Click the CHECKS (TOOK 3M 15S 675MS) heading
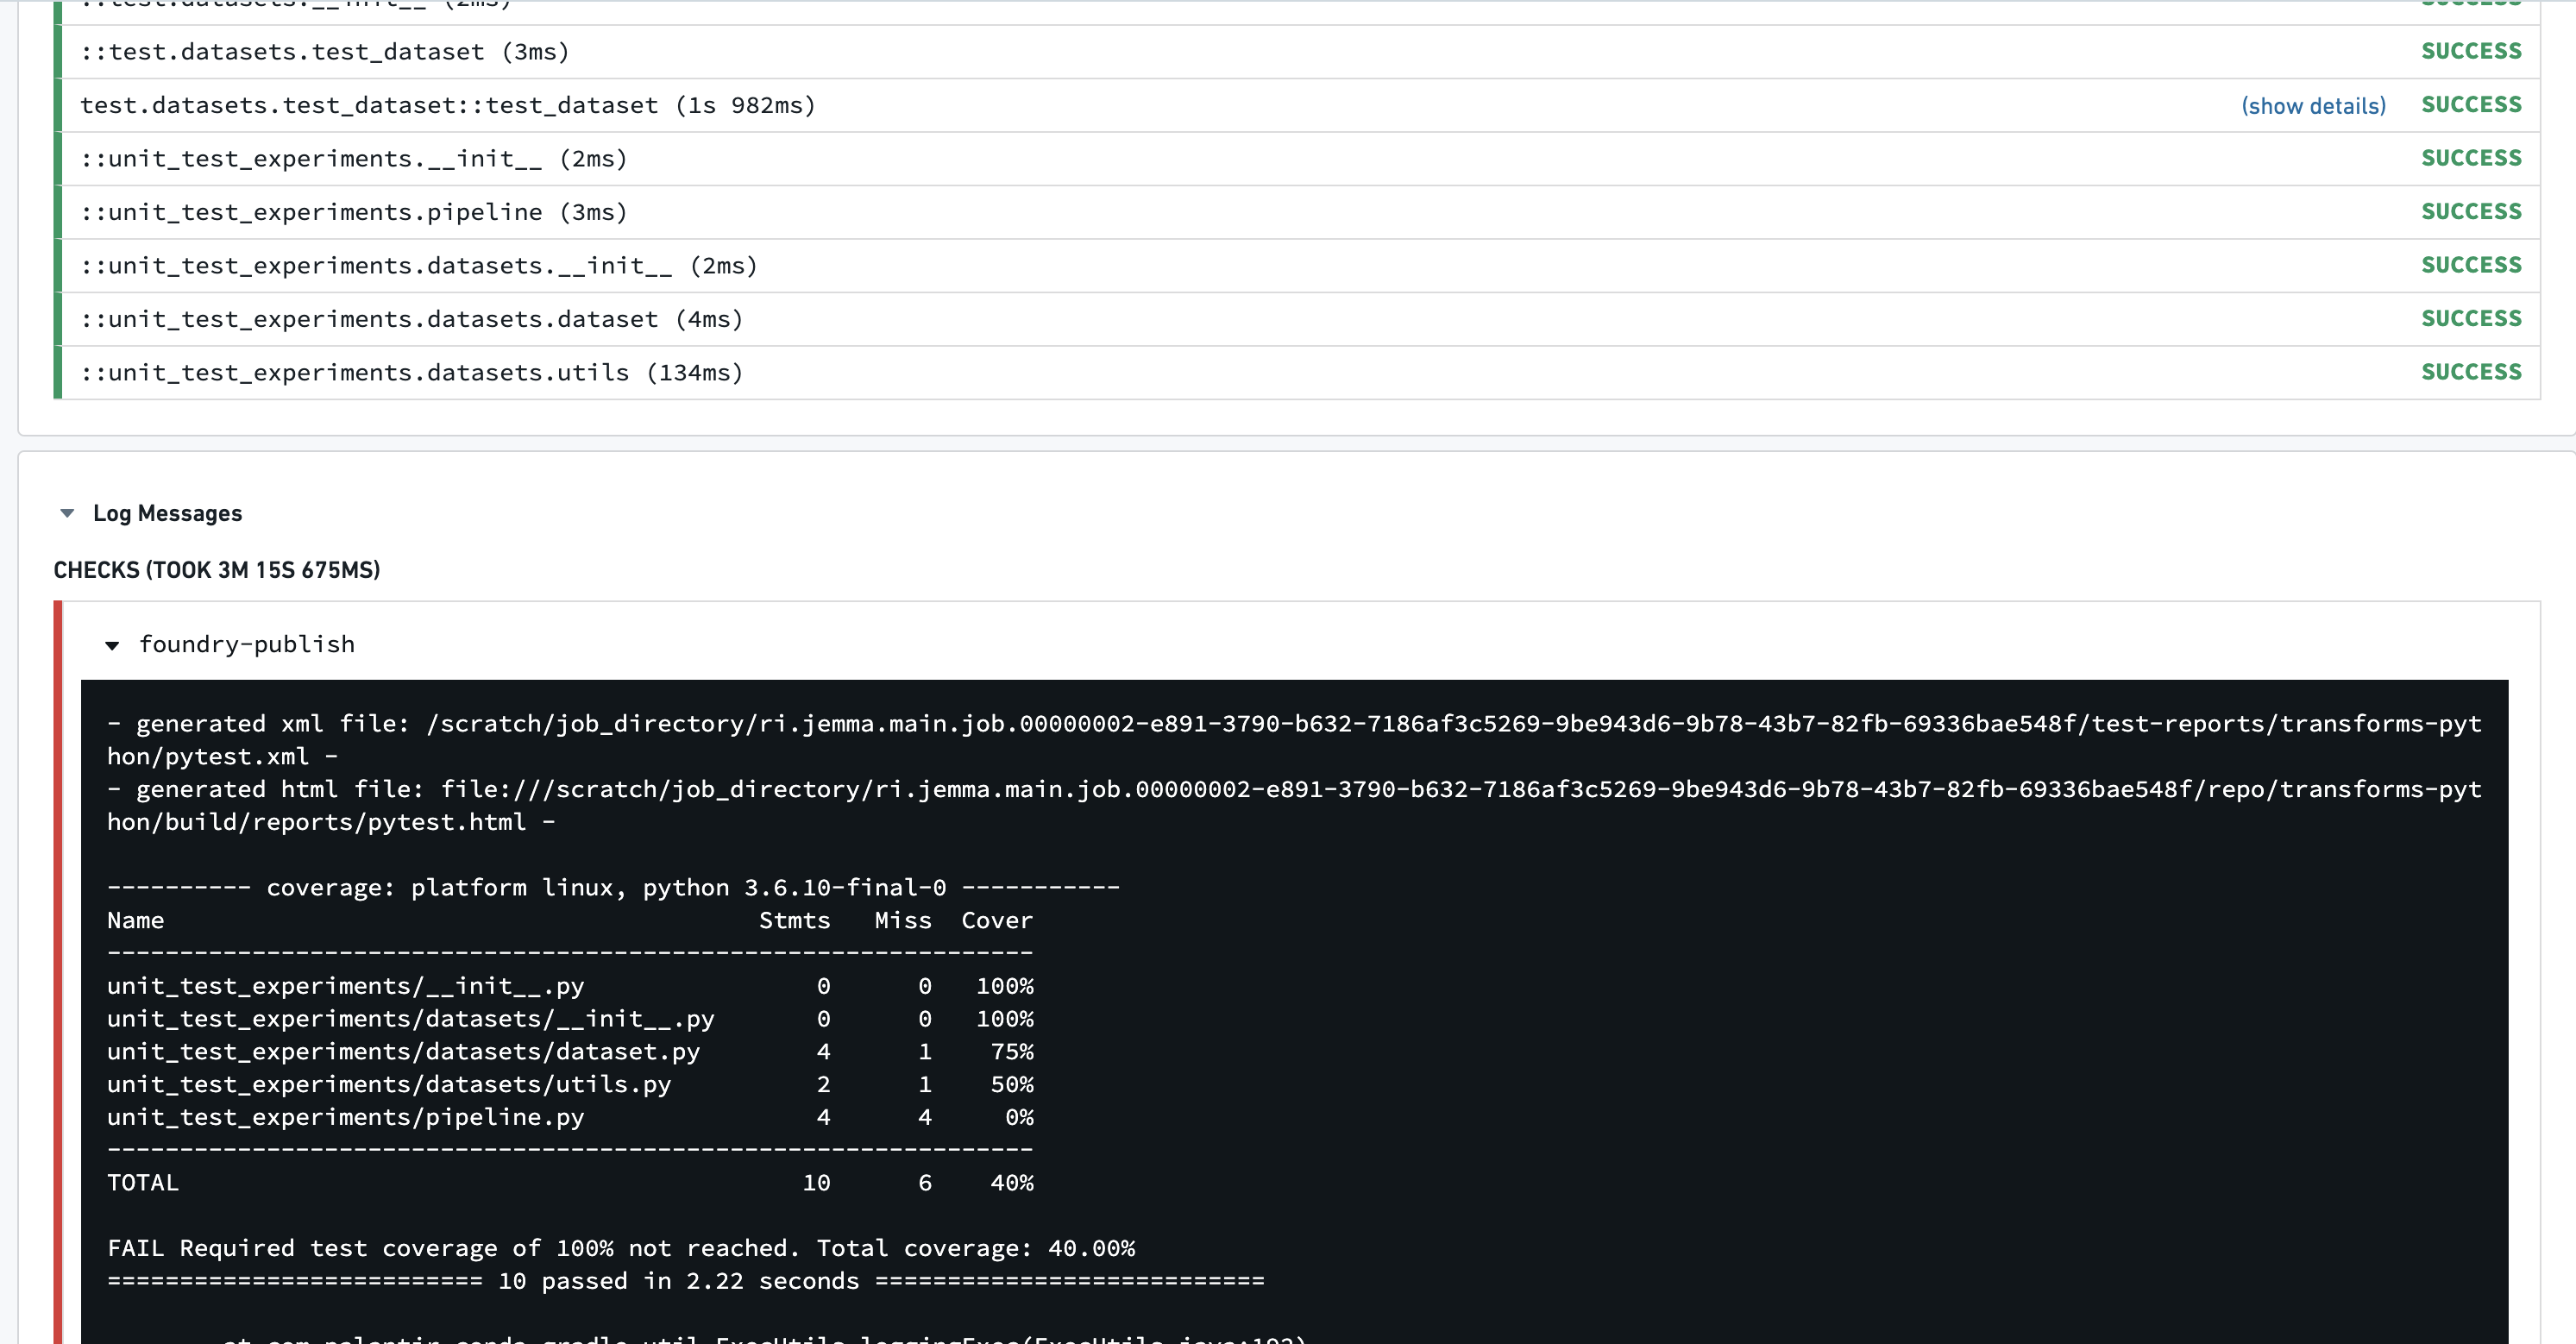 [x=217, y=570]
